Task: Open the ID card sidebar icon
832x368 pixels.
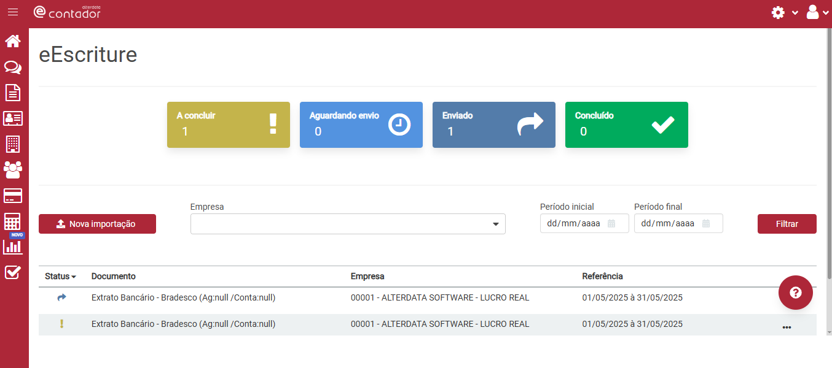Action: point(13,118)
